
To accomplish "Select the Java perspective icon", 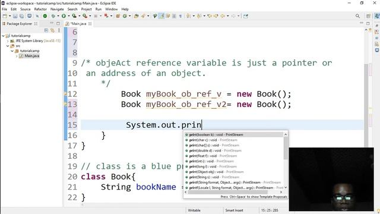I will [377, 16].
